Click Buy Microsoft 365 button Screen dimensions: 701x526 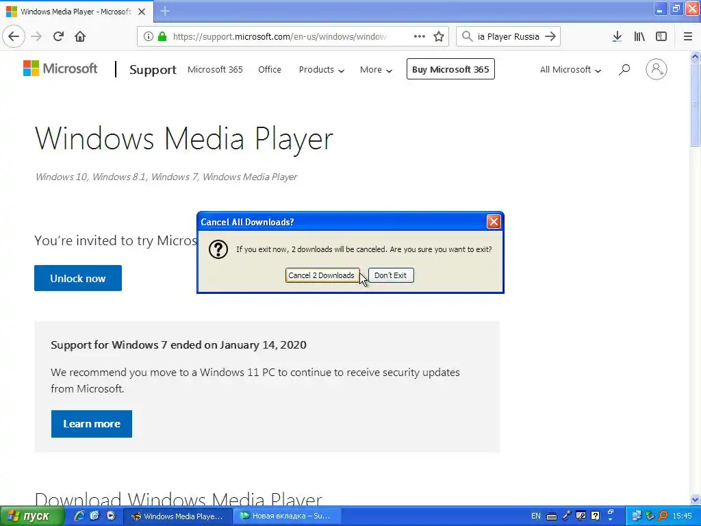(x=450, y=69)
